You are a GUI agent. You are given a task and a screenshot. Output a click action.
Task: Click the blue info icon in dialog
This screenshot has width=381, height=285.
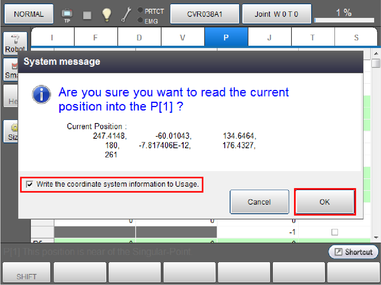click(42, 94)
